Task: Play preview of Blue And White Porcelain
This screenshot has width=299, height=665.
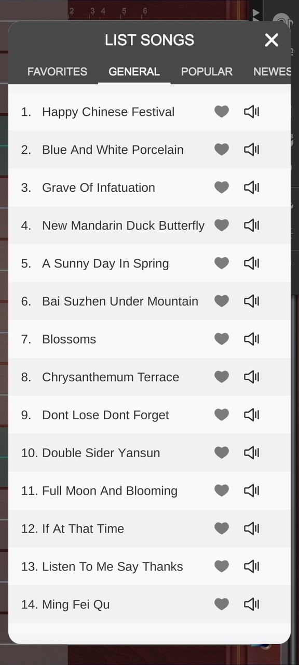Action: 251,149
